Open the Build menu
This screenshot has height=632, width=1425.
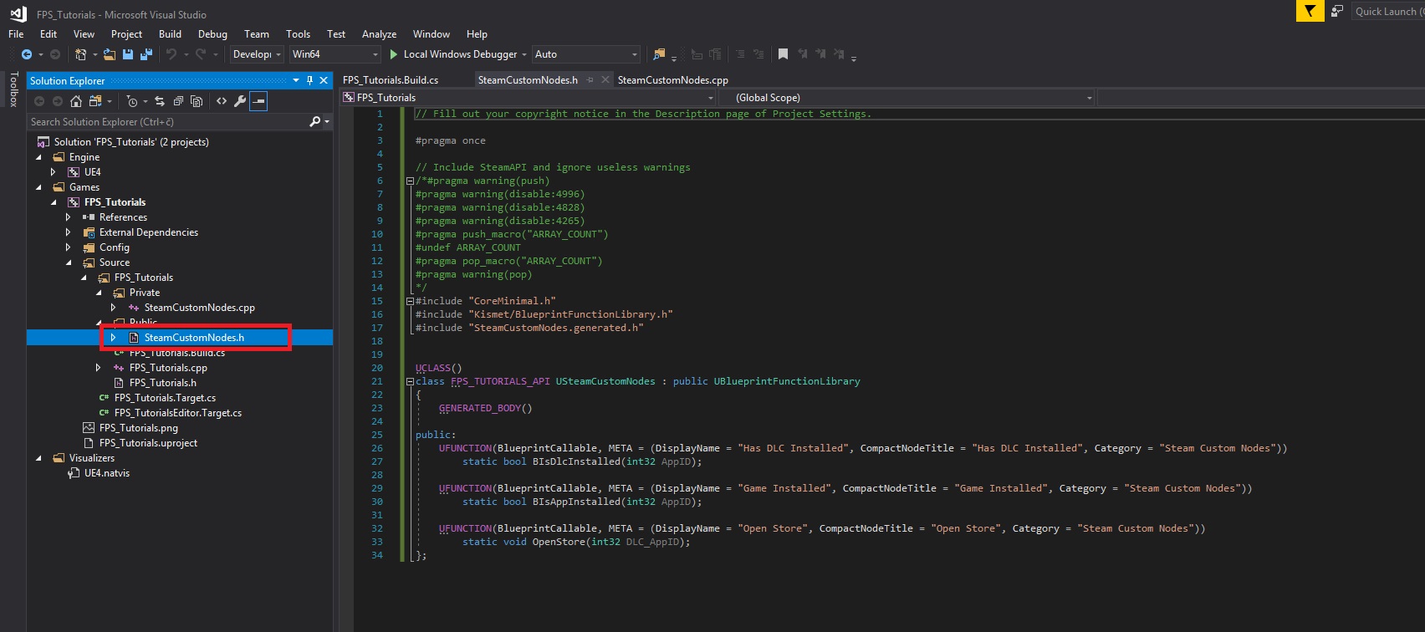[170, 34]
